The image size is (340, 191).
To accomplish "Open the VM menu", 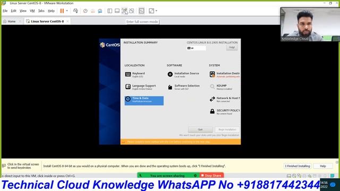I will click(x=32, y=11).
